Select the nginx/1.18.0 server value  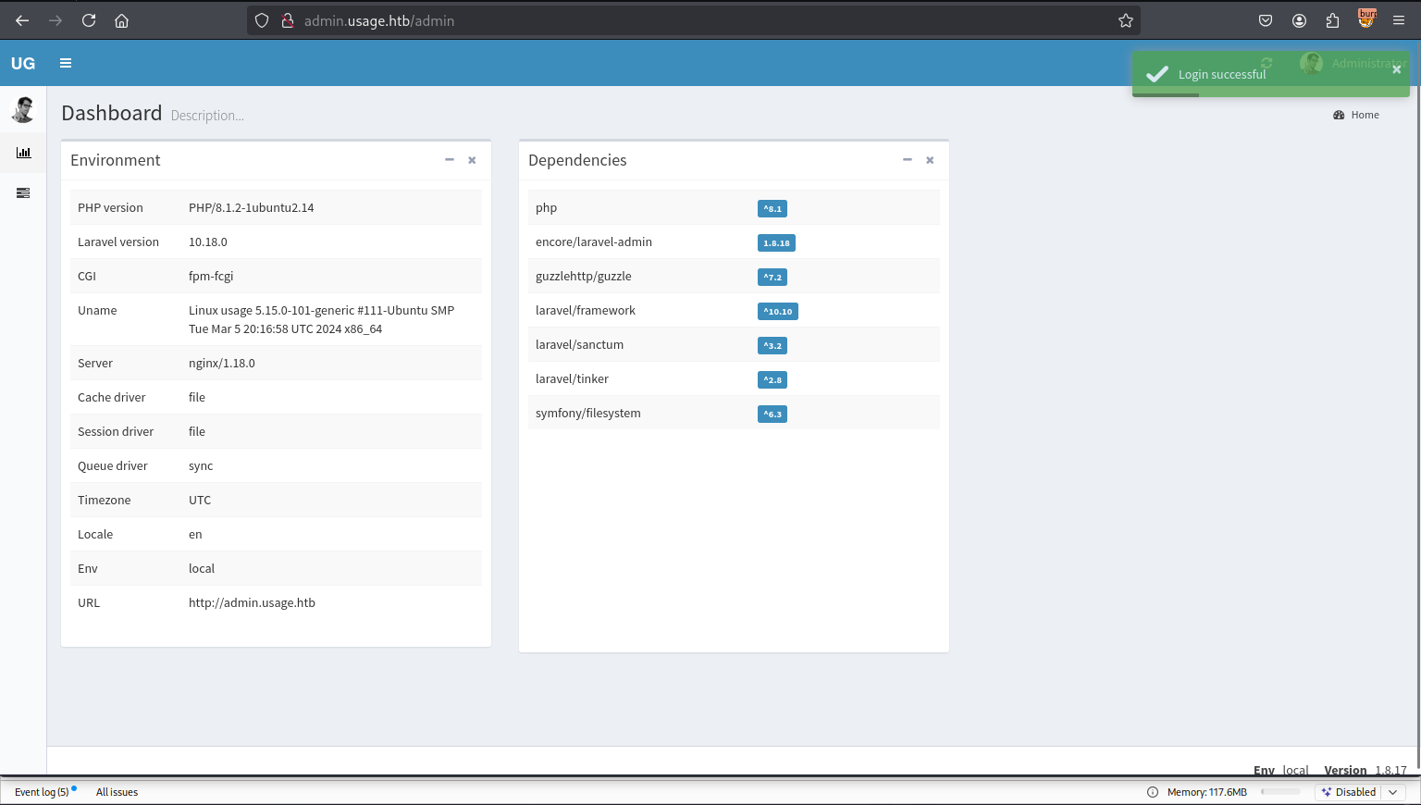[222, 364]
